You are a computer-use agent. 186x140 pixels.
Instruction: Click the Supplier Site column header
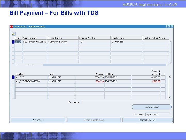(x=127, y=38)
